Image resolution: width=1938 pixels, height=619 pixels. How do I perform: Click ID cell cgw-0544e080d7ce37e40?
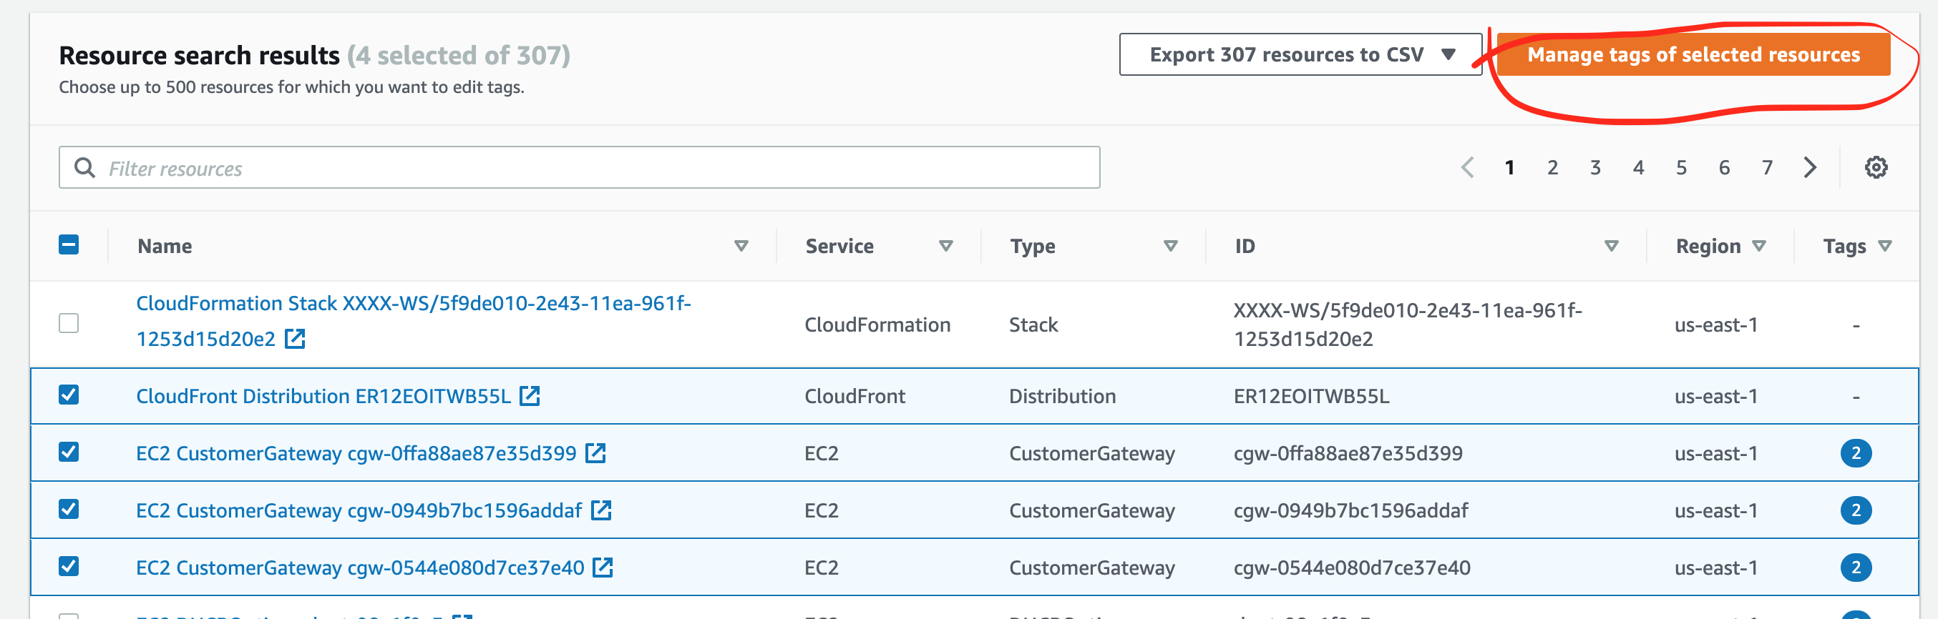(x=1352, y=567)
